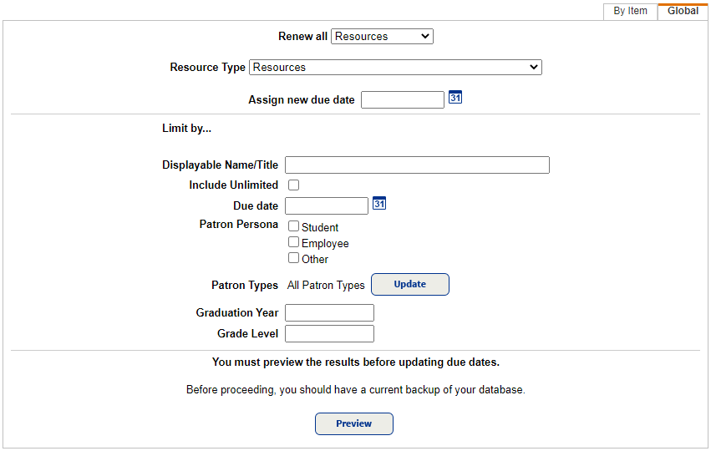Switch to the By Item tab

[630, 11]
